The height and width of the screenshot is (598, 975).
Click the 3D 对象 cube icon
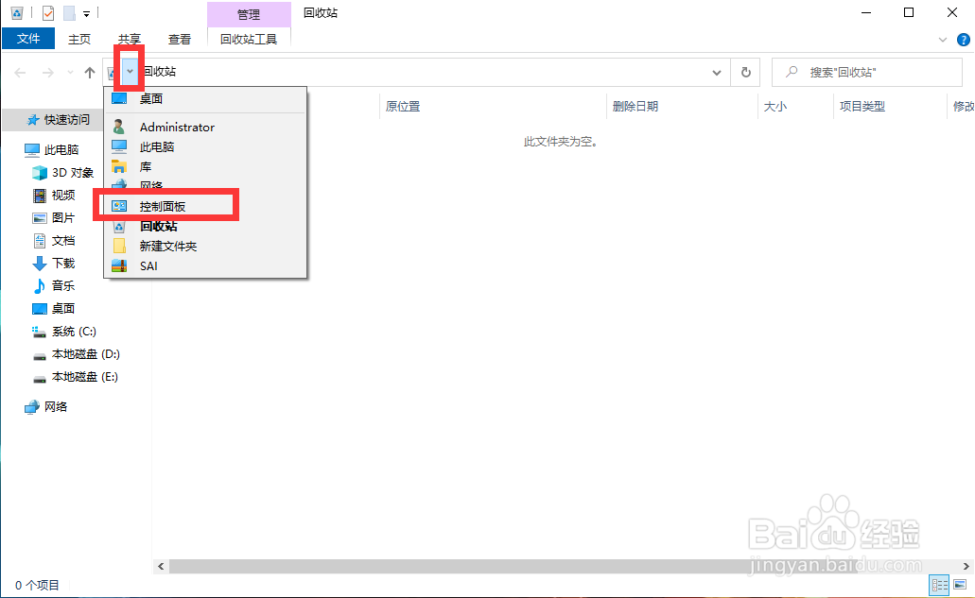tap(39, 173)
